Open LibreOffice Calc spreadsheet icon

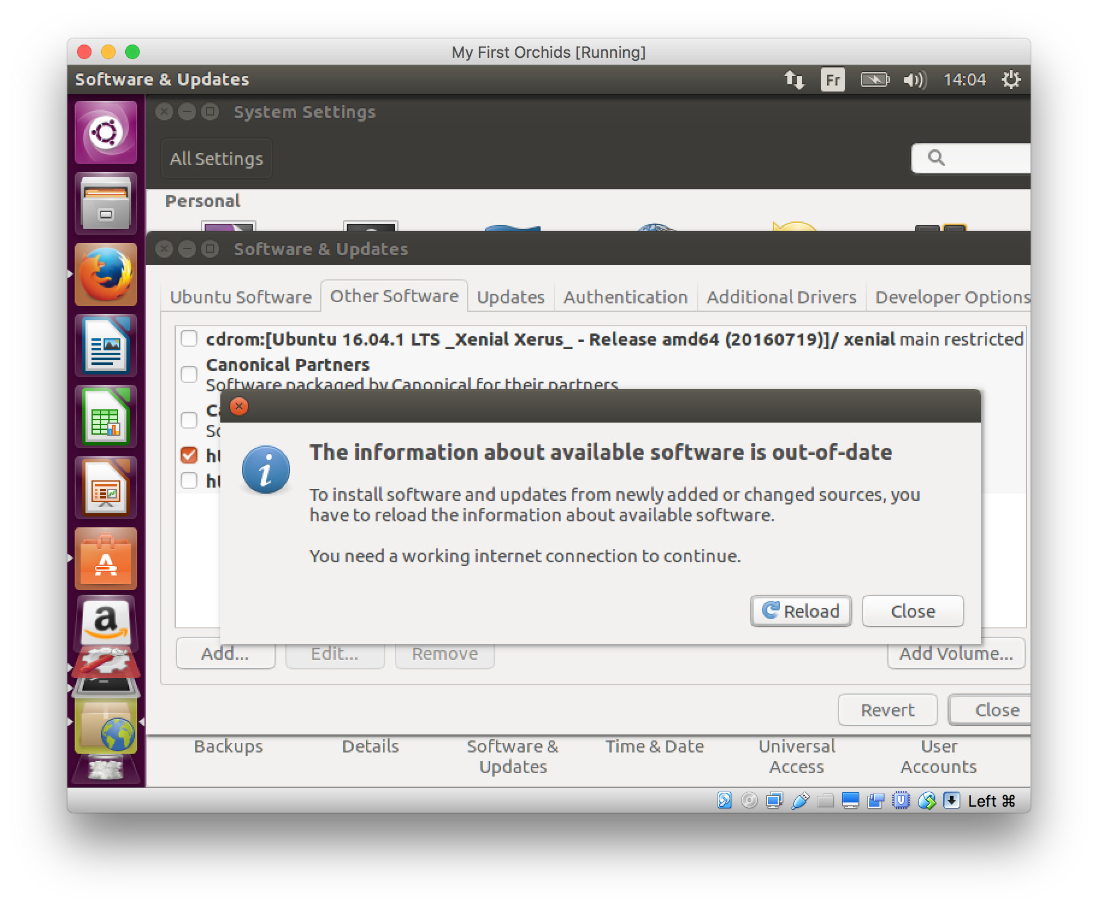(x=106, y=417)
